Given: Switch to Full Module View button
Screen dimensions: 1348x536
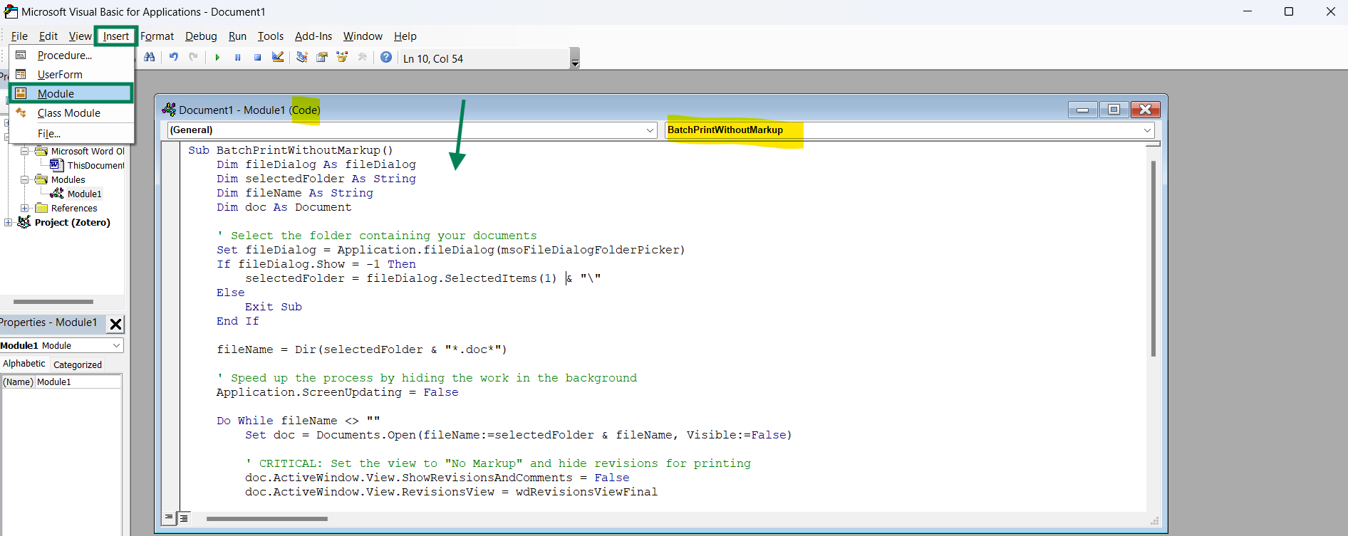Looking at the screenshot, I should tap(184, 518).
